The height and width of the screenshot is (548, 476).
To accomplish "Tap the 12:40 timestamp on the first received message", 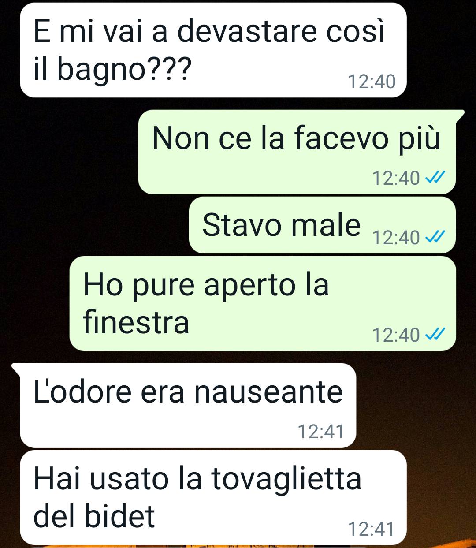I will (x=372, y=82).
